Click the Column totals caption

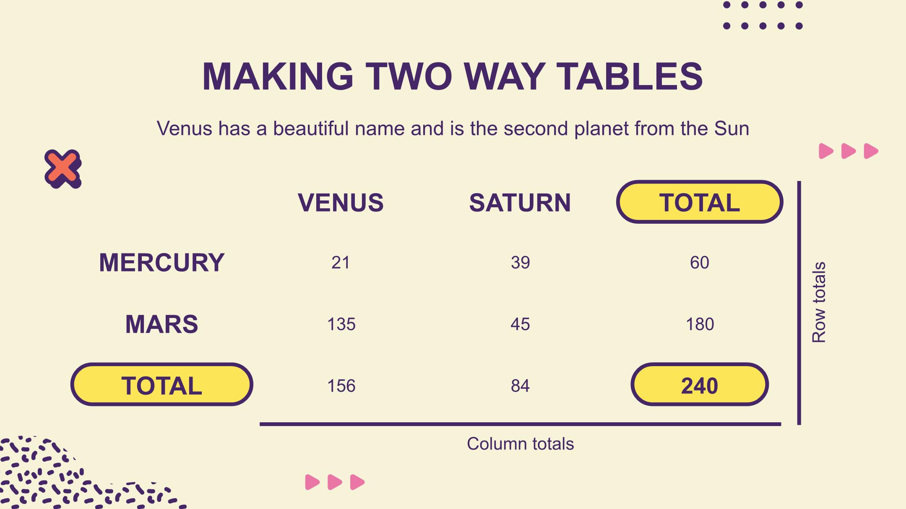[x=520, y=444]
